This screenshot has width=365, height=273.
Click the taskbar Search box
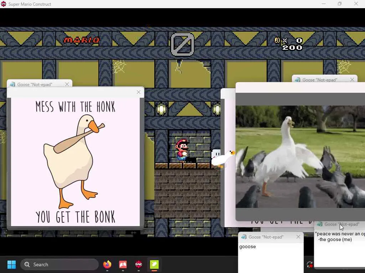tap(60, 264)
